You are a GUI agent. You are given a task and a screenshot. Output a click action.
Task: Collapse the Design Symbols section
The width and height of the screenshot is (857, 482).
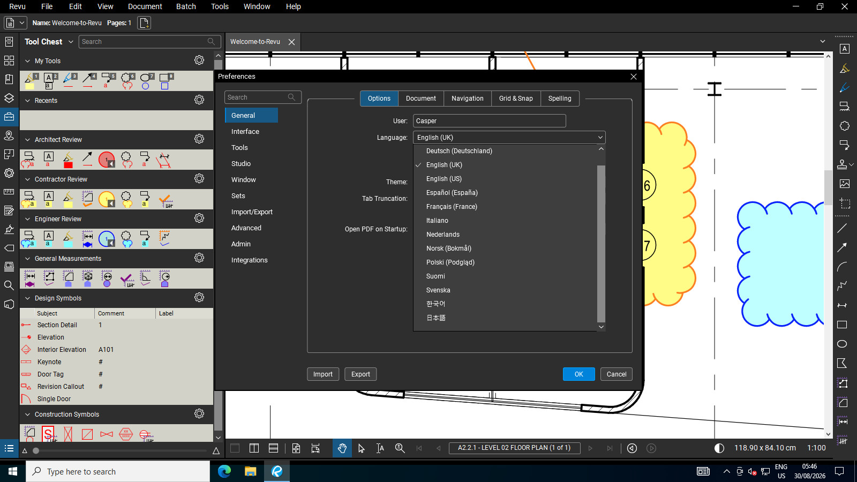coord(28,298)
